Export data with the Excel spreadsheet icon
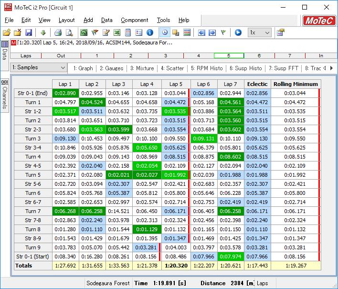The height and width of the screenshot is (289, 338). [x=117, y=32]
